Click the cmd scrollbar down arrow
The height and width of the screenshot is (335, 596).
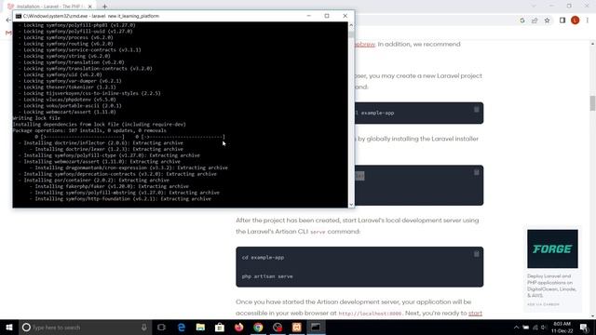coord(351,205)
